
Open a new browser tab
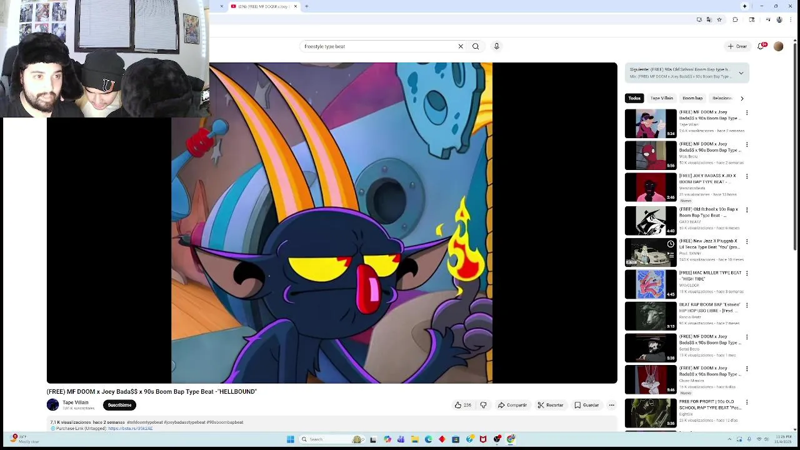(x=306, y=6)
